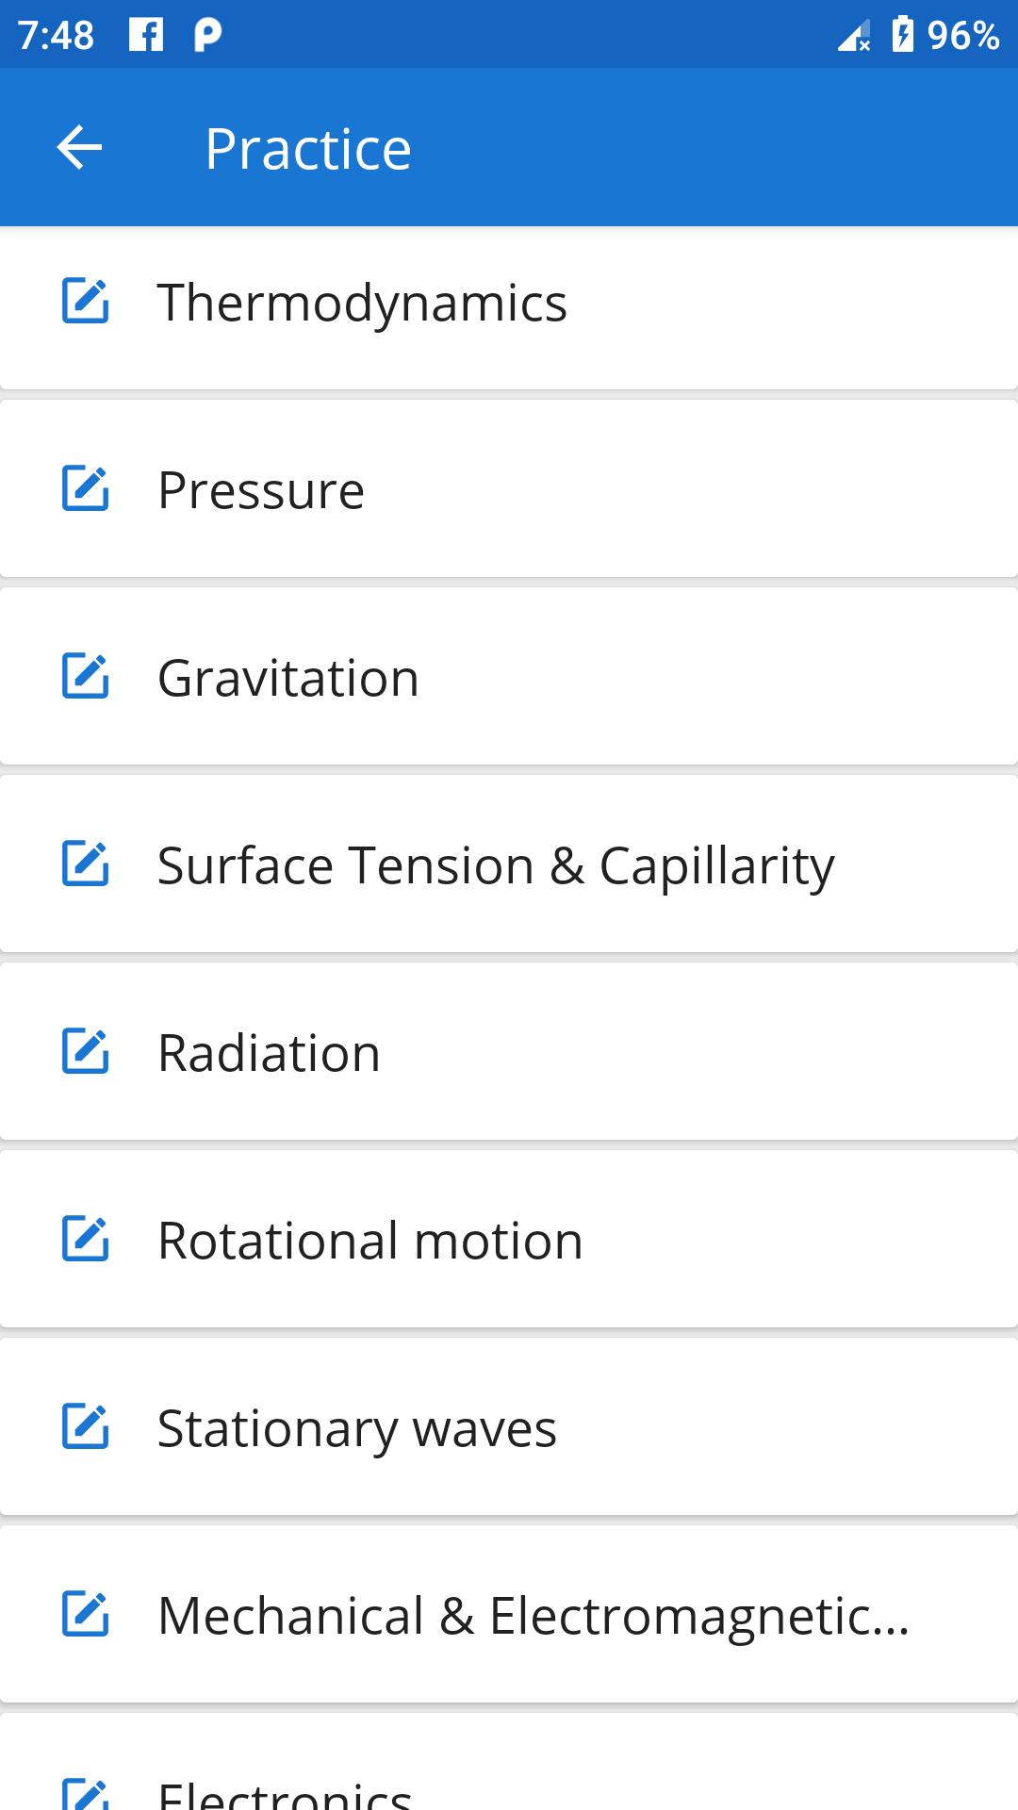1018x1810 pixels.
Task: Tap the battery indicator in status bar
Action: [x=902, y=35]
